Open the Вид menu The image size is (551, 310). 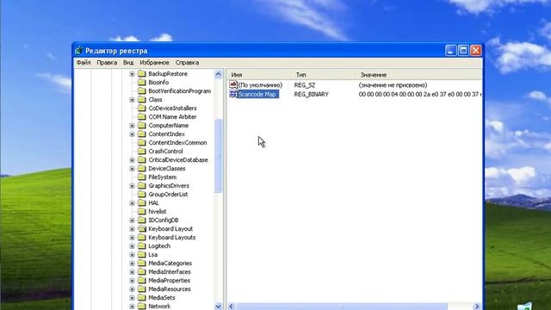(128, 63)
